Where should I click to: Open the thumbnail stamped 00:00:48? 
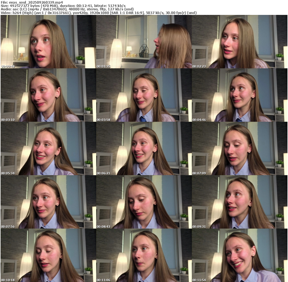click(x=48, y=42)
